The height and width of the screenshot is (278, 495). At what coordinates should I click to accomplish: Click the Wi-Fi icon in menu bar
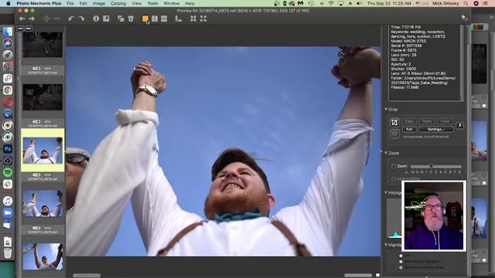pyautogui.click(x=331, y=3)
